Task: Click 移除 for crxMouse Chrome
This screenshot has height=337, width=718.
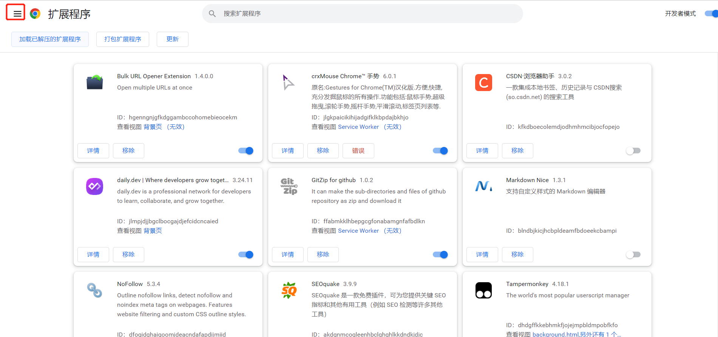Action: [x=323, y=151]
